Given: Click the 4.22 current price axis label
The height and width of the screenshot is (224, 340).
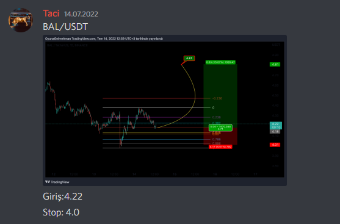Looking at the screenshot, I should 275,125.
